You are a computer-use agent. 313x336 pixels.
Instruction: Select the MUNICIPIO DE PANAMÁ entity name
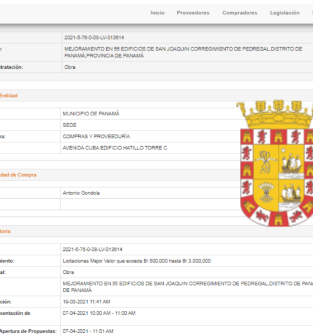(91, 114)
